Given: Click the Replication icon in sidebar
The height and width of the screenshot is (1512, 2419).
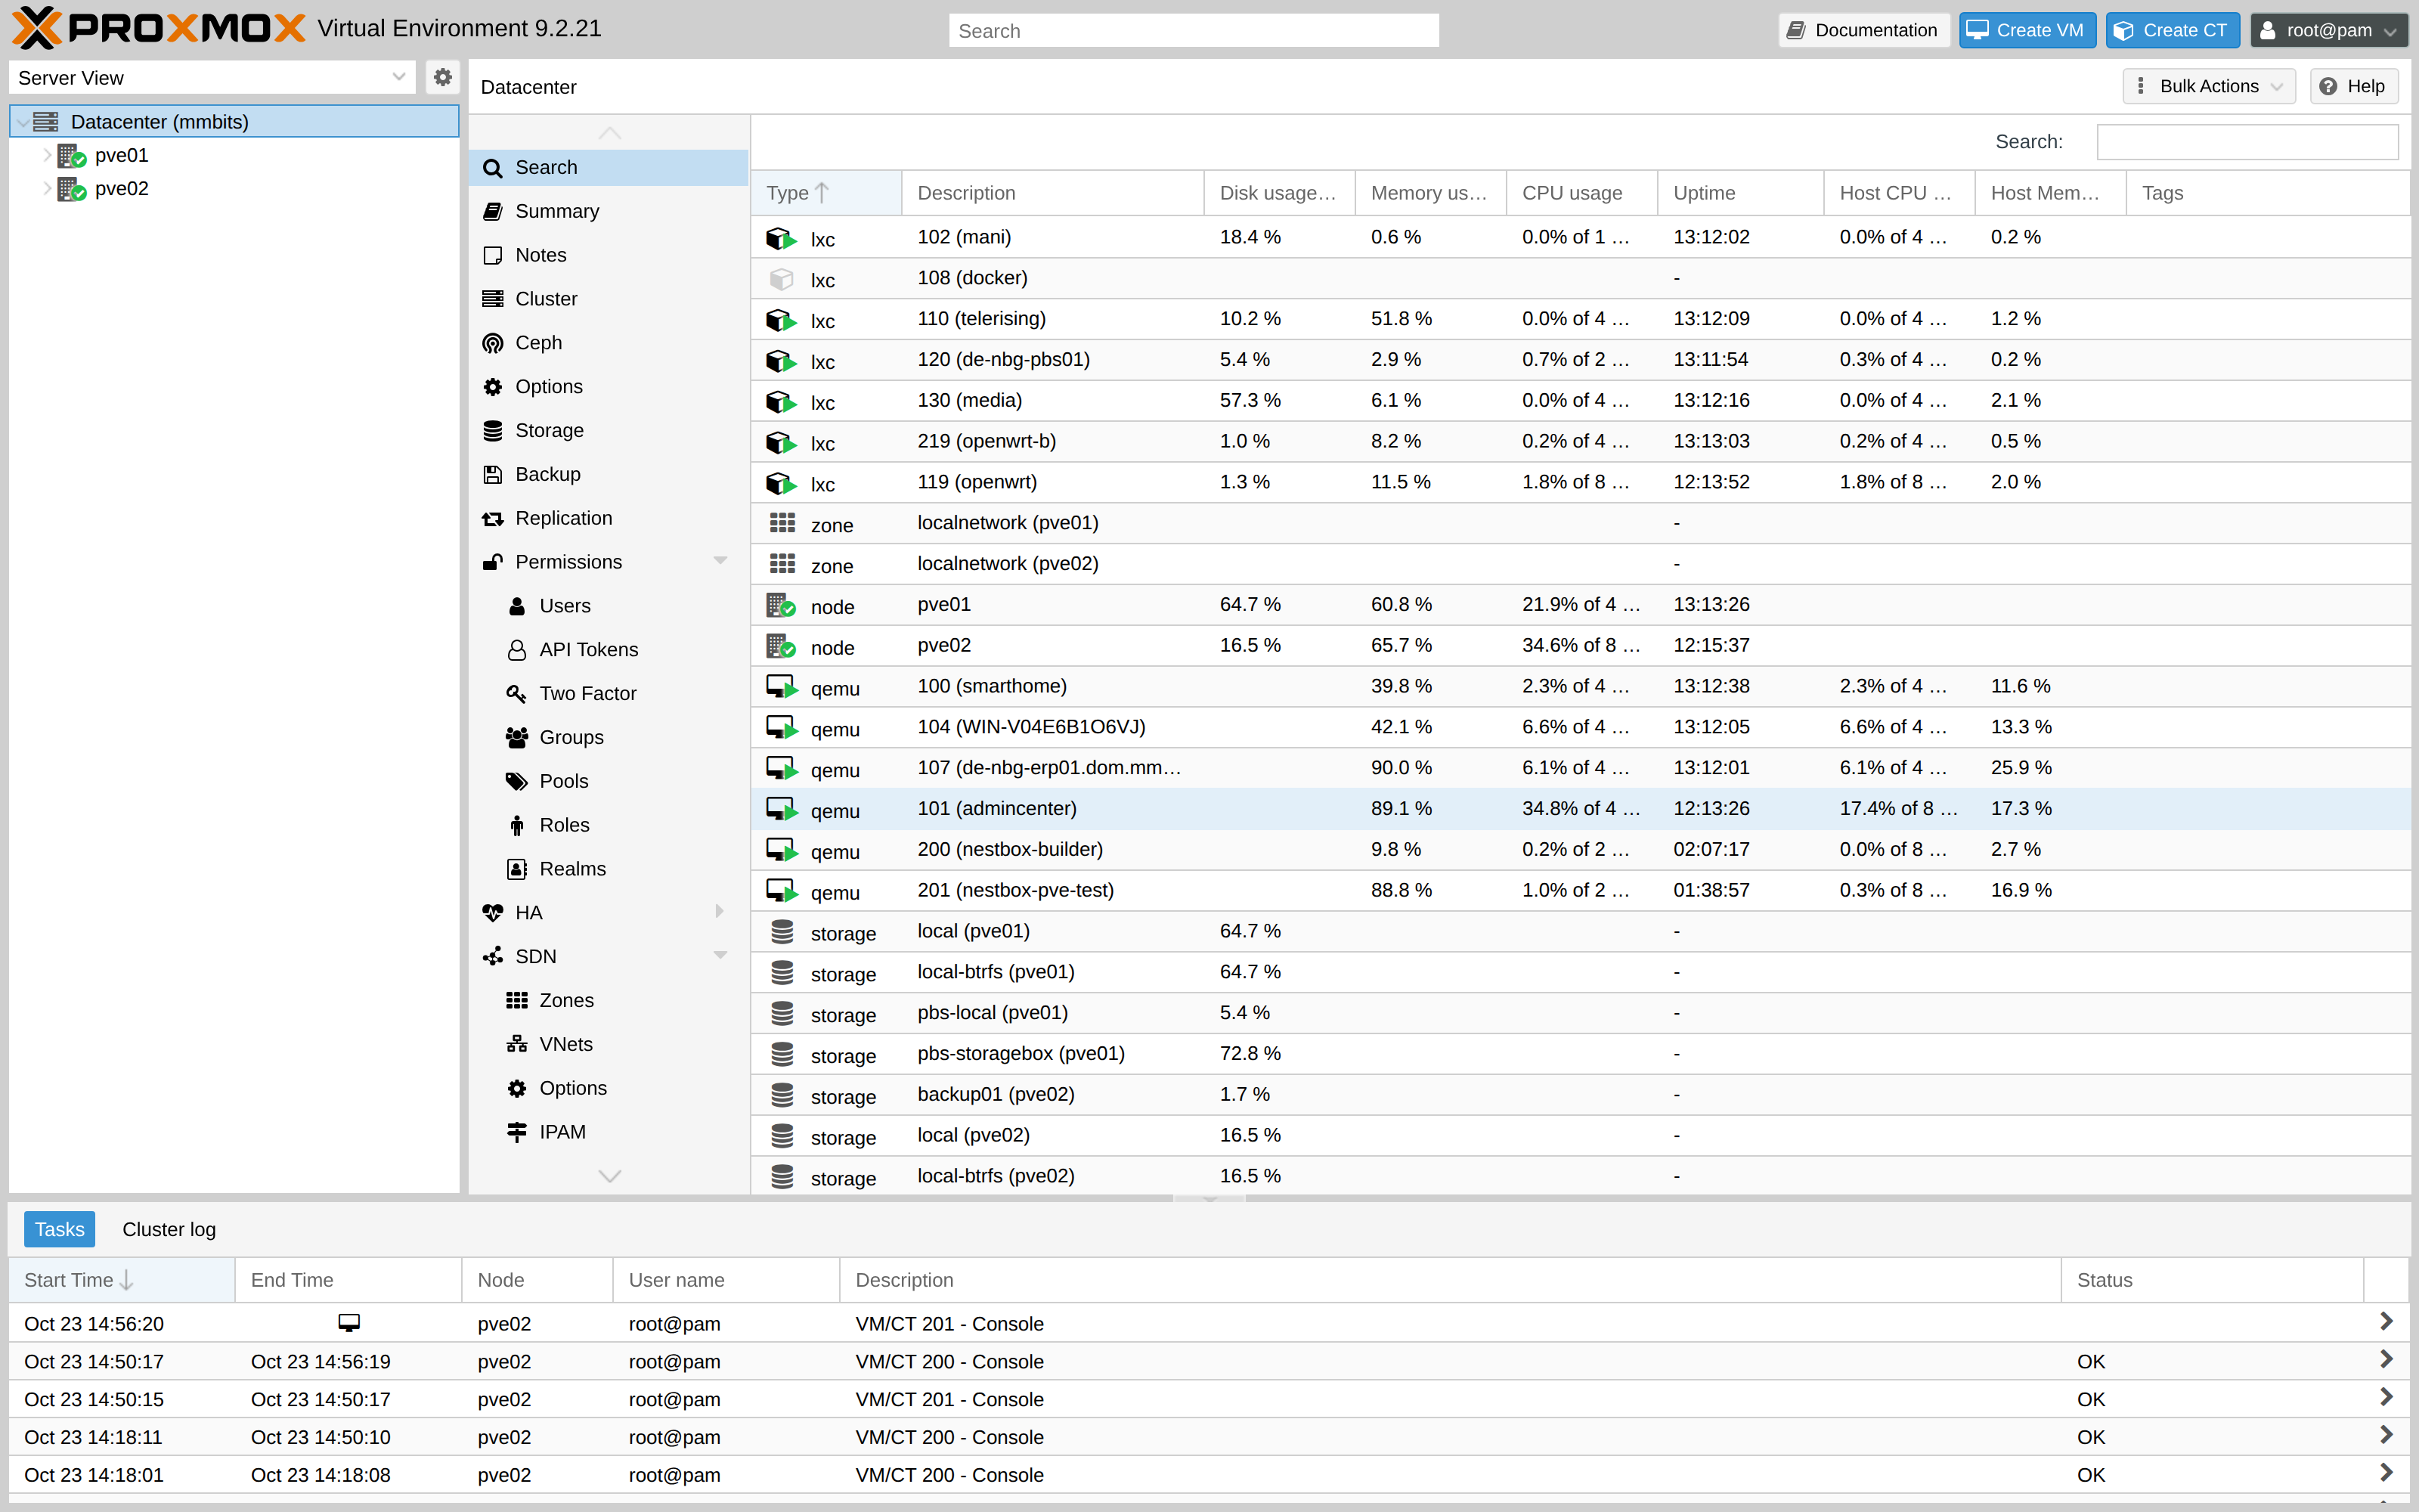Looking at the screenshot, I should pos(493,518).
